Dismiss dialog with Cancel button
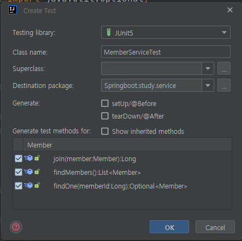The width and height of the screenshot is (242, 241). pyautogui.click(x=215, y=227)
